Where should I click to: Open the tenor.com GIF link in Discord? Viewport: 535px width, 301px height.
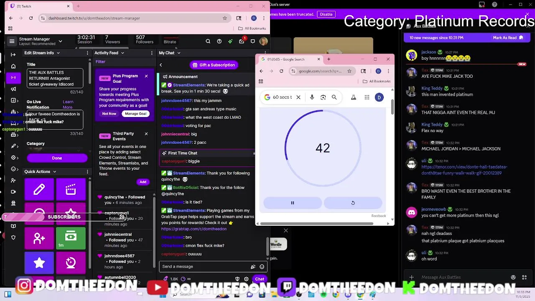pos(464,170)
